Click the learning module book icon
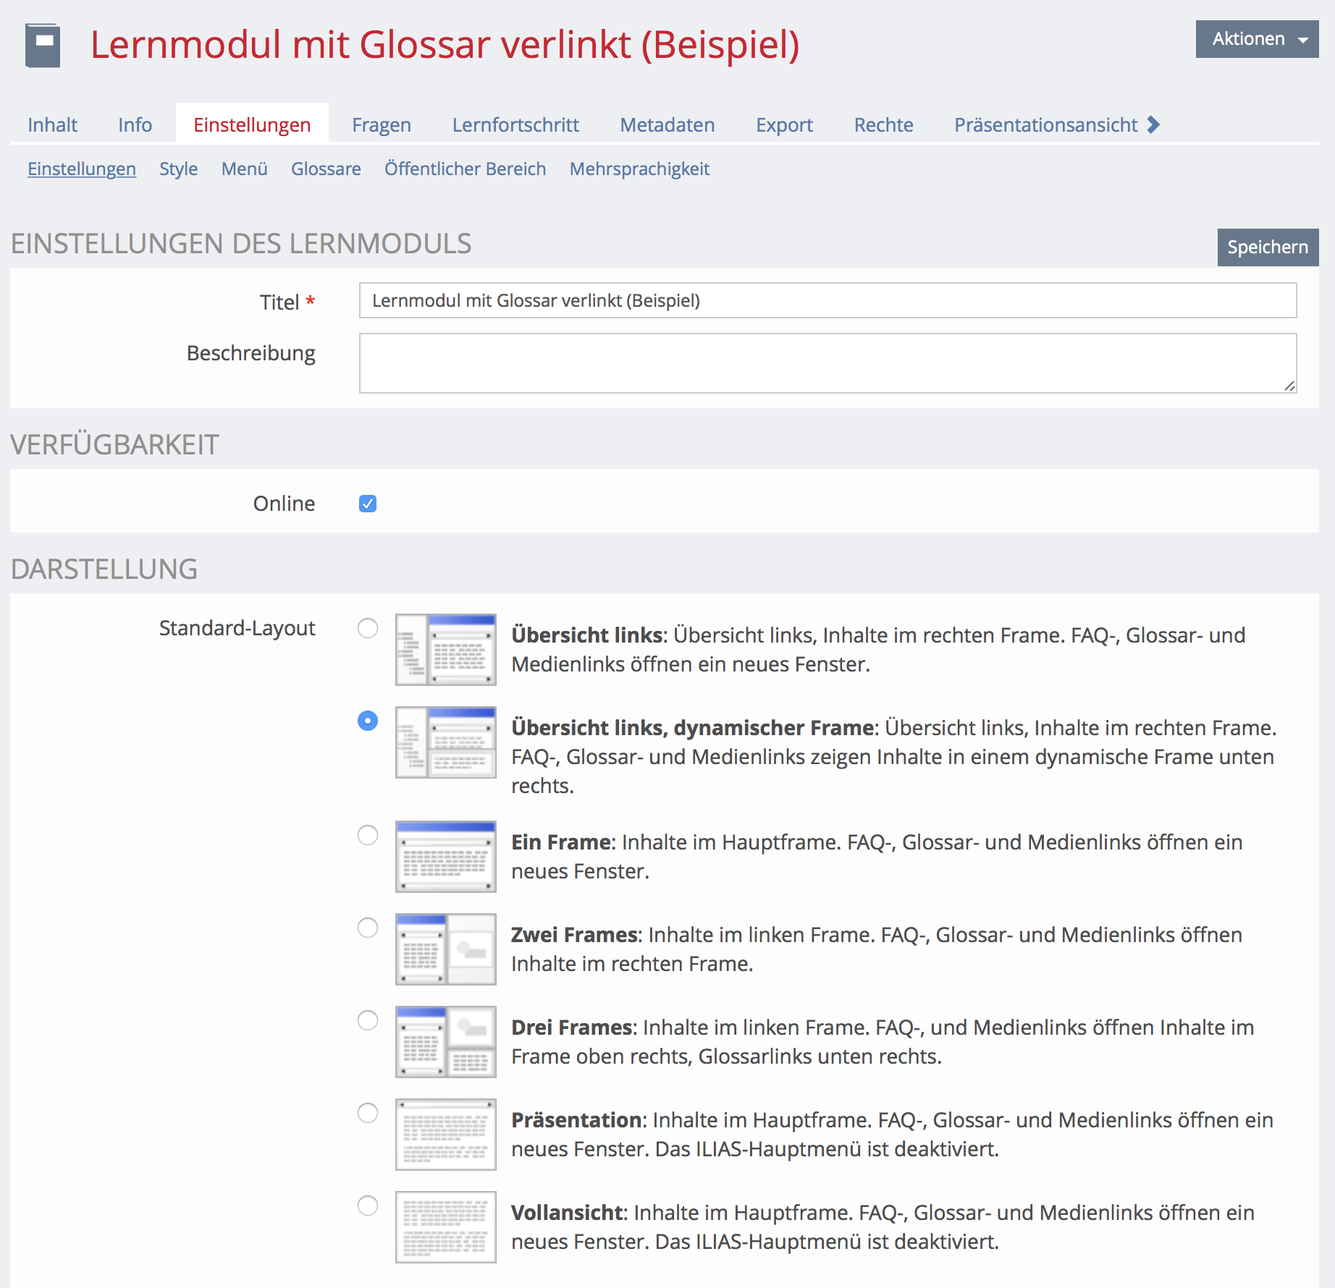 coord(43,45)
